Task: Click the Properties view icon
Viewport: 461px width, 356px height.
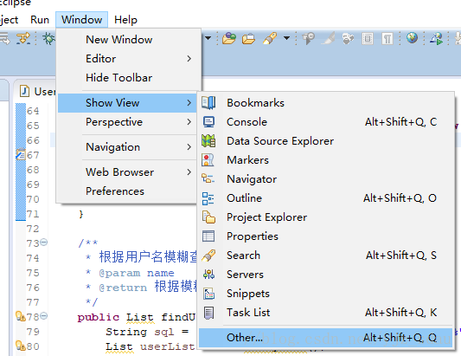Action: tap(208, 236)
